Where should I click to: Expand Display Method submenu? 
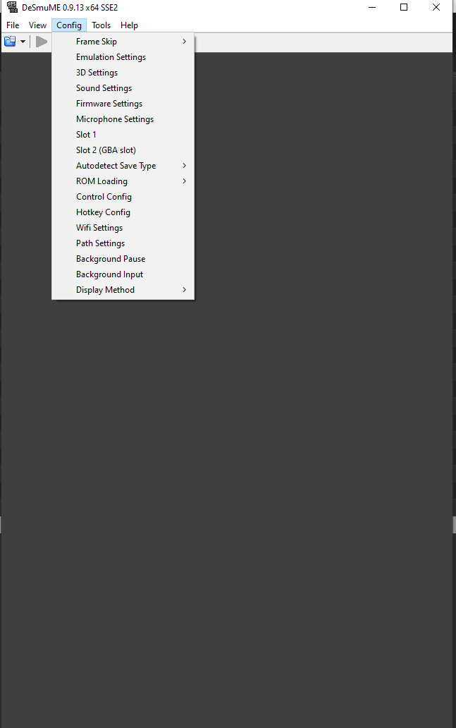[123, 290]
